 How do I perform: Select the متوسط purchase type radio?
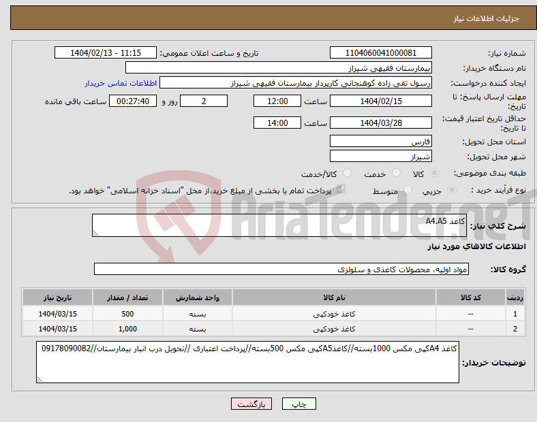pos(408,189)
